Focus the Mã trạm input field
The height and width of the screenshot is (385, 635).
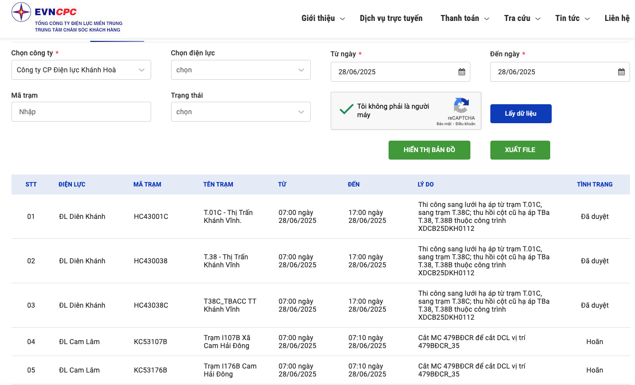click(x=81, y=112)
